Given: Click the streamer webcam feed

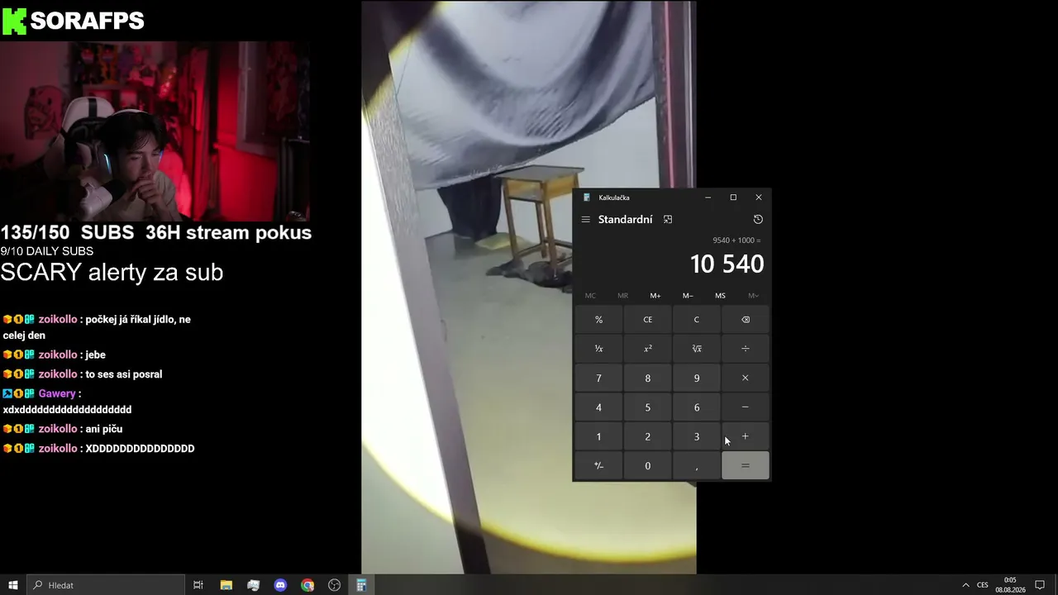Looking at the screenshot, I should 155,132.
